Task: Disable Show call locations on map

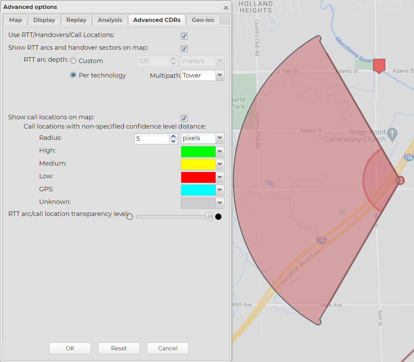Action: tap(184, 118)
